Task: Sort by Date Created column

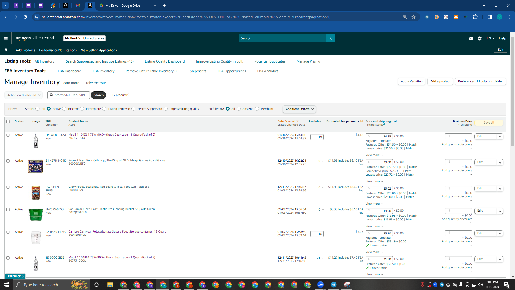Action: coord(288,121)
